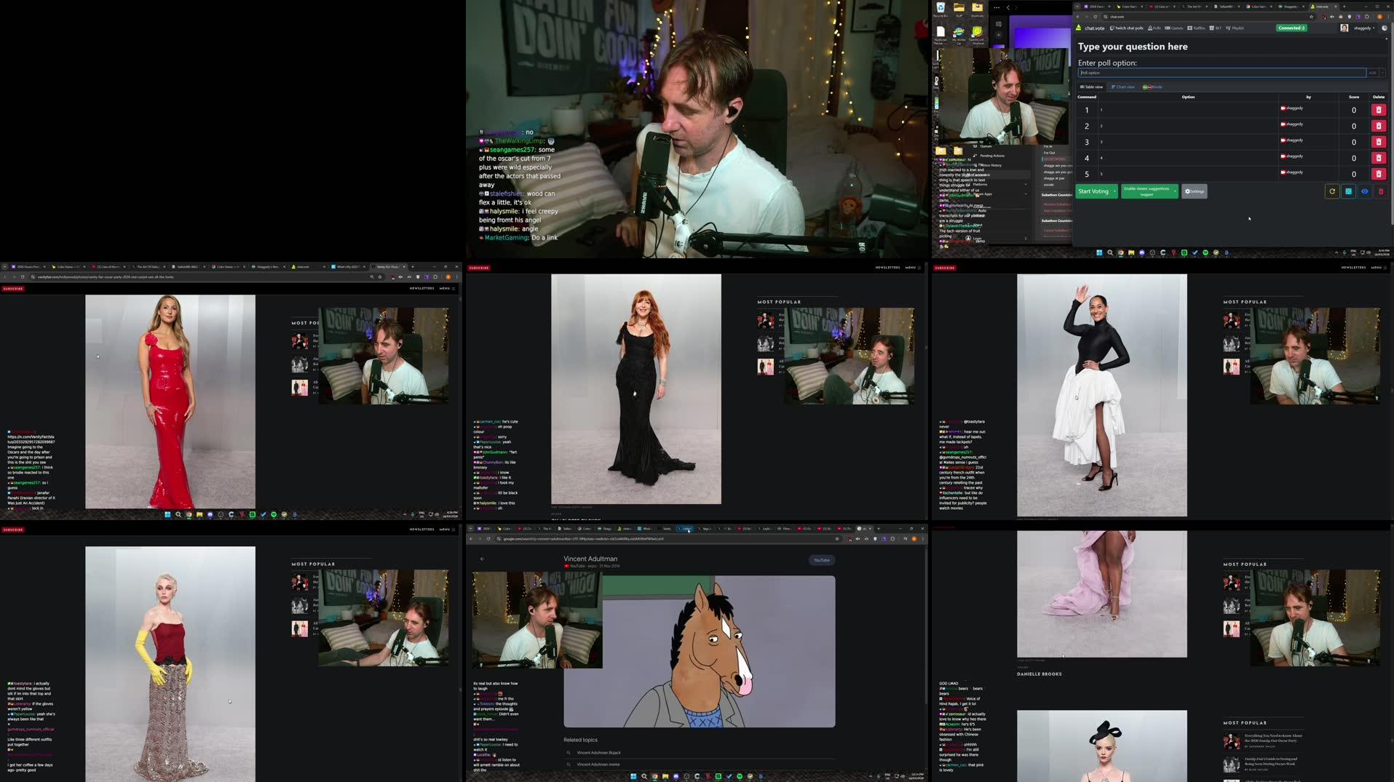Toggle the eye preview icon near the refresh button
This screenshot has height=782, width=1394.
1365,191
